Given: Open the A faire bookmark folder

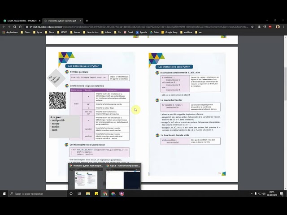Looking at the screenshot, I should tap(106, 32).
